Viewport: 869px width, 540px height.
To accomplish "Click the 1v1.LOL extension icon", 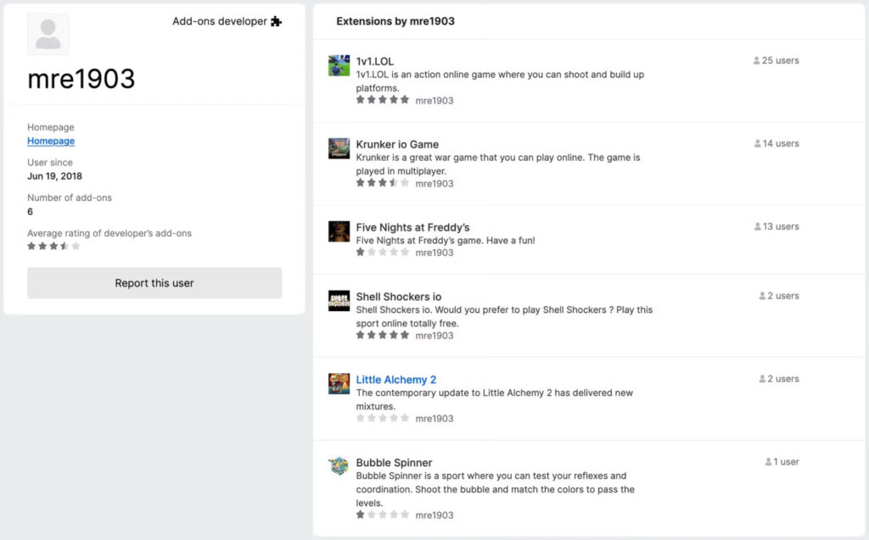I will (339, 66).
